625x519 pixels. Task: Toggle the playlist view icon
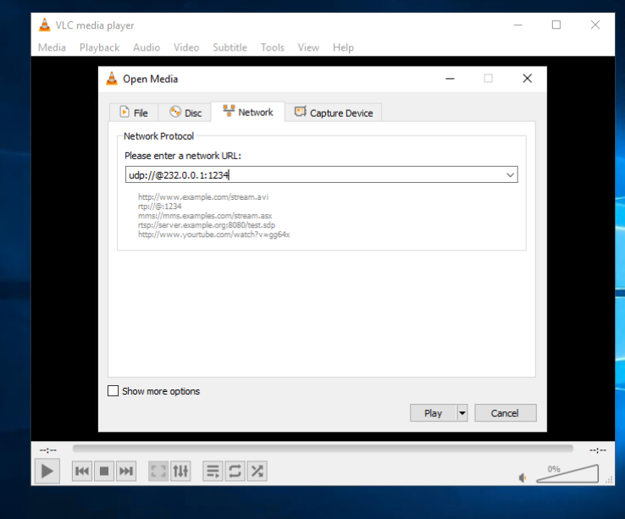(x=213, y=472)
